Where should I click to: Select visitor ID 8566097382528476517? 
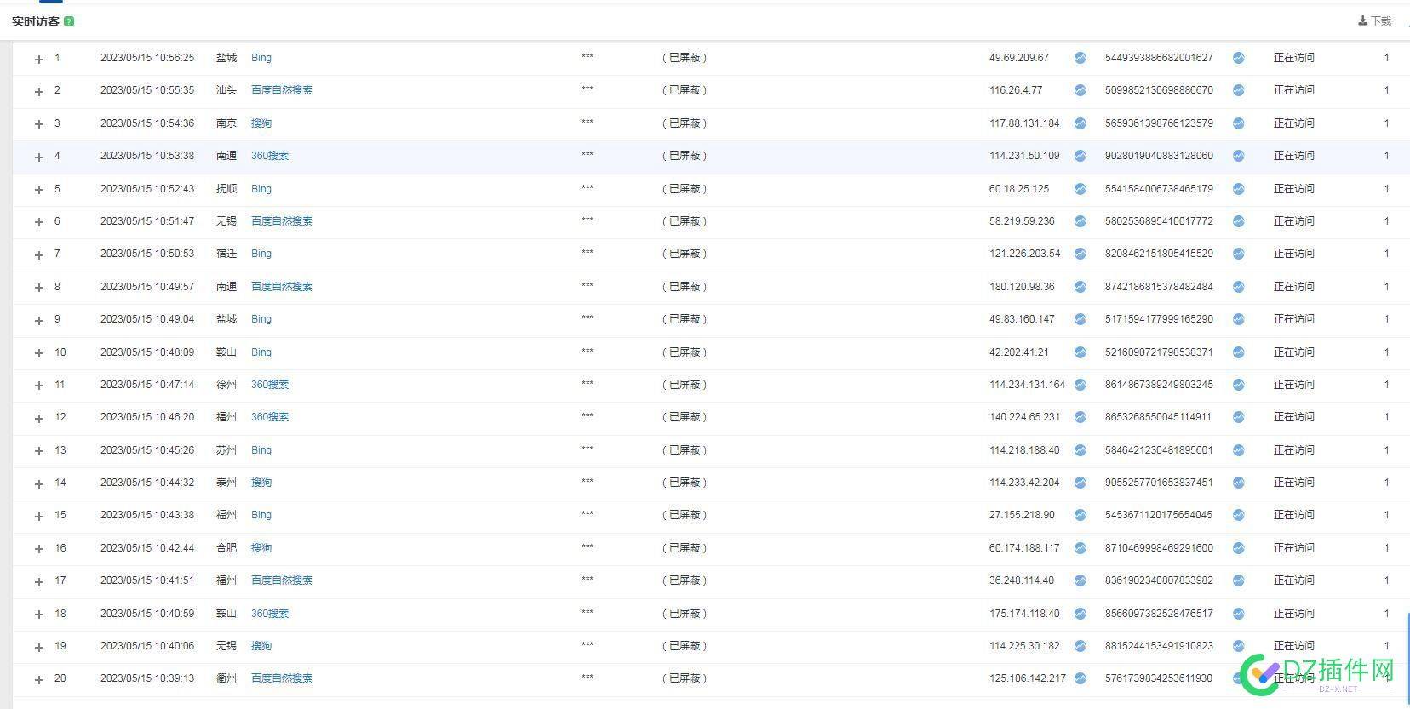click(x=1159, y=614)
